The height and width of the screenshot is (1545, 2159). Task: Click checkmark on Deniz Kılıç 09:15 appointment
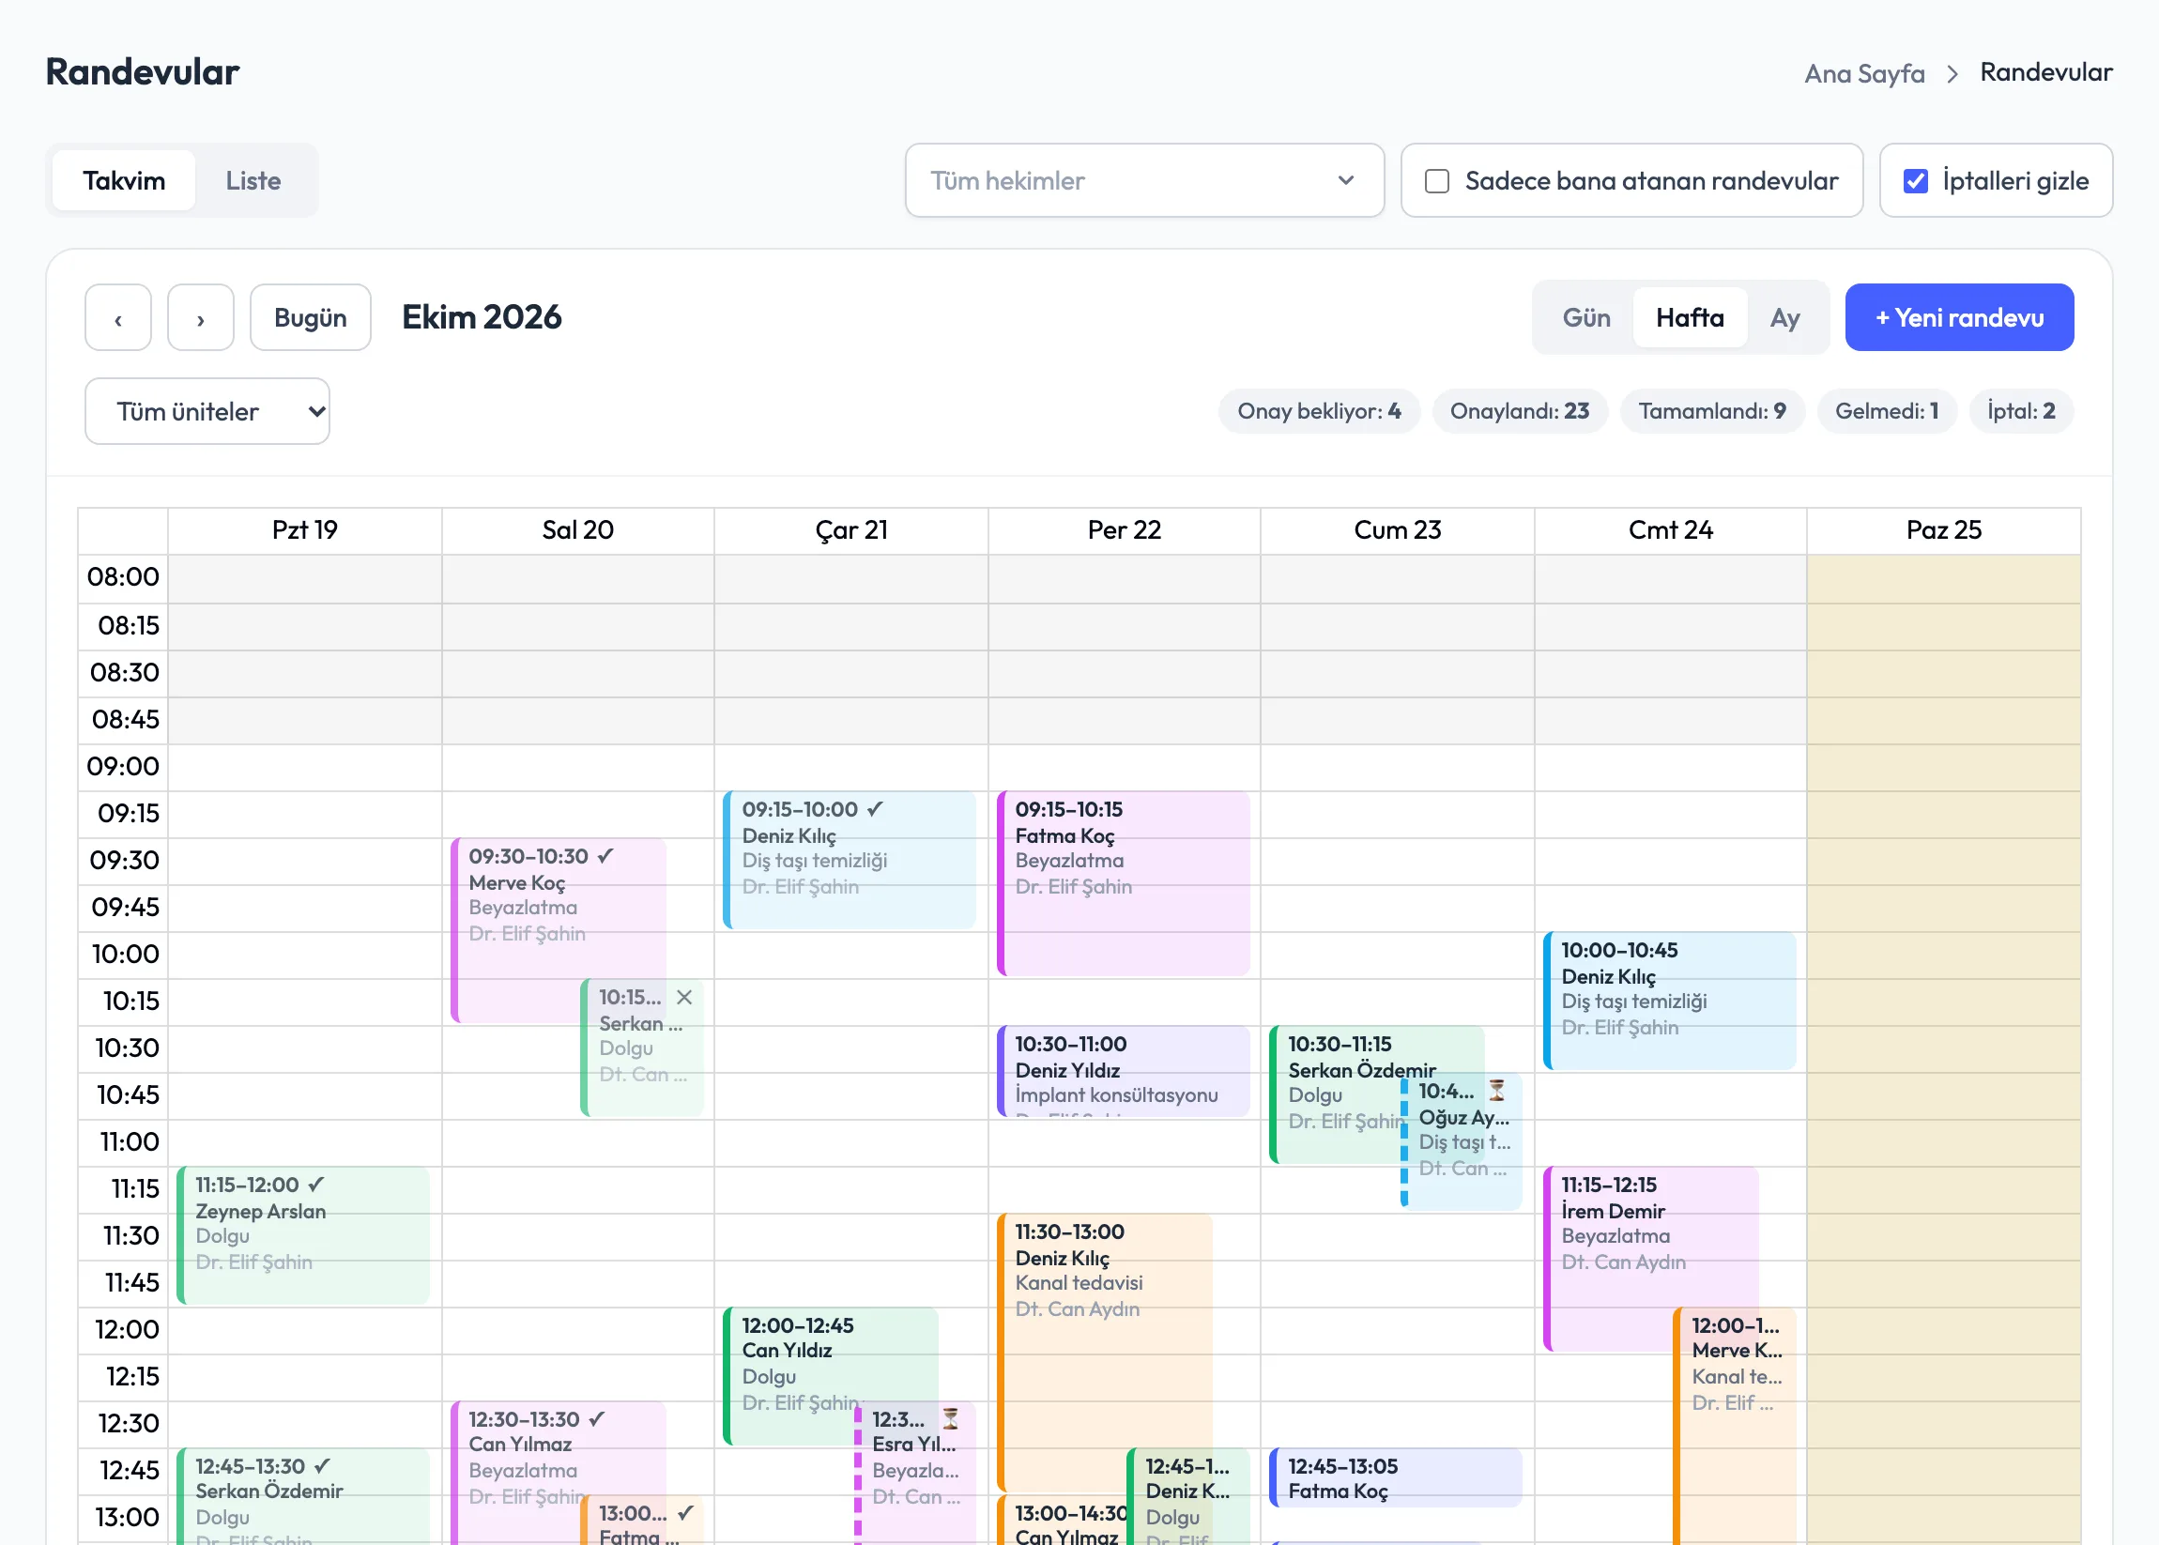tap(875, 809)
